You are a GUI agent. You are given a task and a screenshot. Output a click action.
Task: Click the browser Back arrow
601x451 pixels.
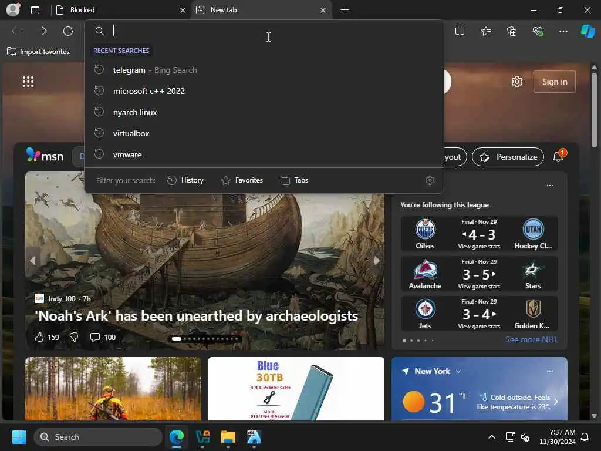[16, 31]
